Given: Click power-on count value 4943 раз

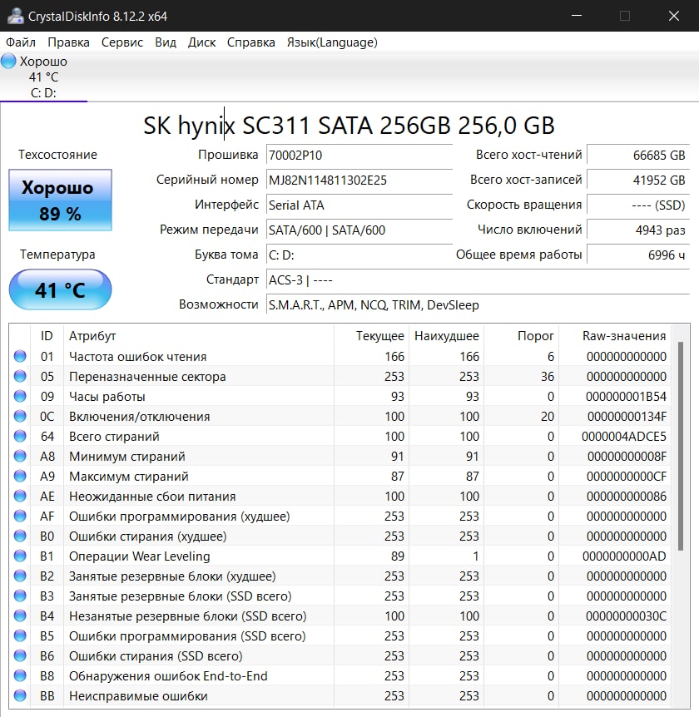Looking at the screenshot, I should pos(638,230).
